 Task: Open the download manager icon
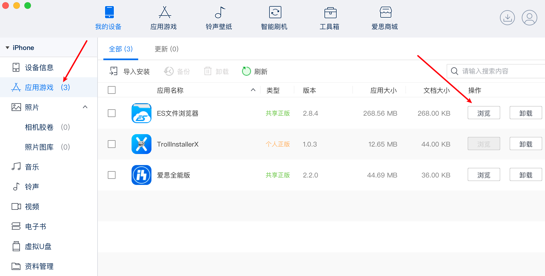click(507, 18)
